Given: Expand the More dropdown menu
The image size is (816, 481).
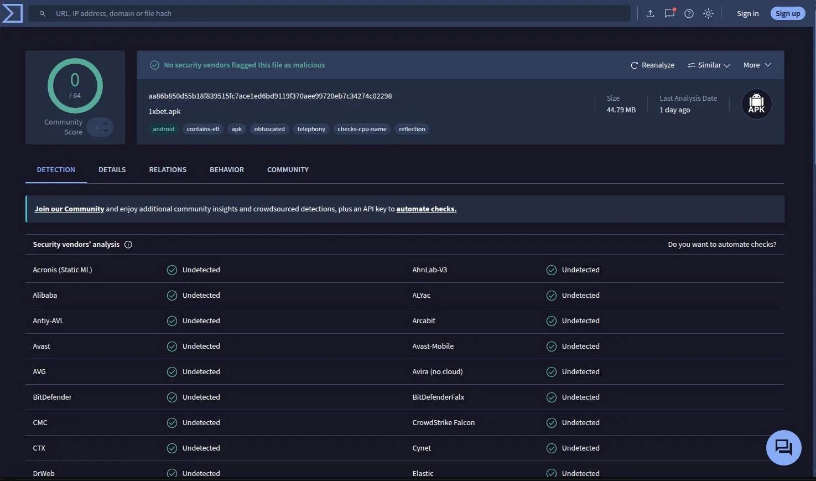Looking at the screenshot, I should coord(757,65).
